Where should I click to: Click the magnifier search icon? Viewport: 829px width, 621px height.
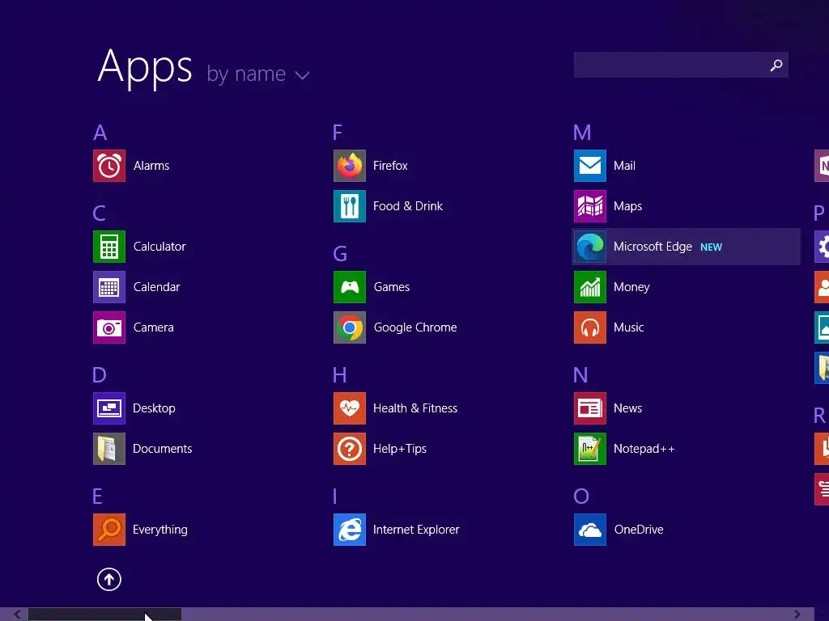(776, 65)
